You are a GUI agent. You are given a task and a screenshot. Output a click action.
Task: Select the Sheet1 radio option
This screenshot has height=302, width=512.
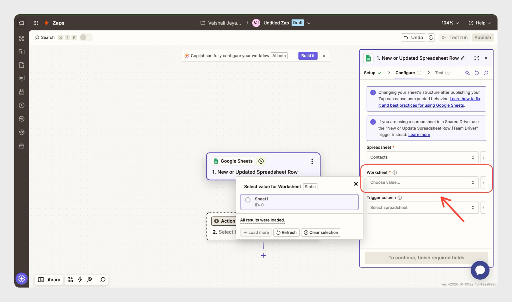248,200
